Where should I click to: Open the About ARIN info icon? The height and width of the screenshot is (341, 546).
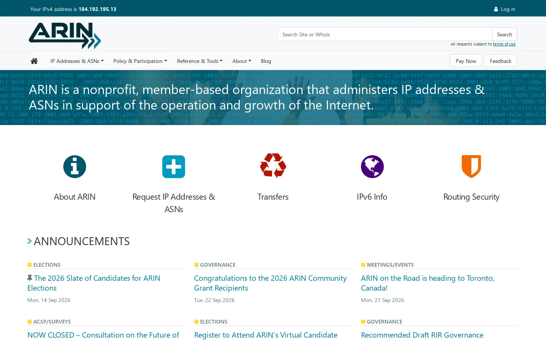pos(75,167)
